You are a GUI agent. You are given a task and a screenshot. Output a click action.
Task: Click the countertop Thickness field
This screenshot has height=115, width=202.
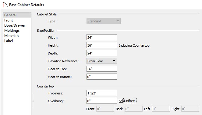102,93
